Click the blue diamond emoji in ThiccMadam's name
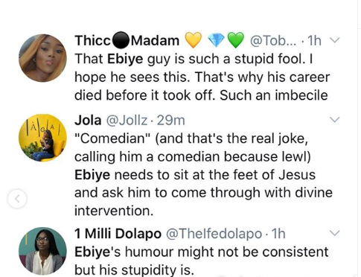Screen dimensions: 361x277 point(216,41)
